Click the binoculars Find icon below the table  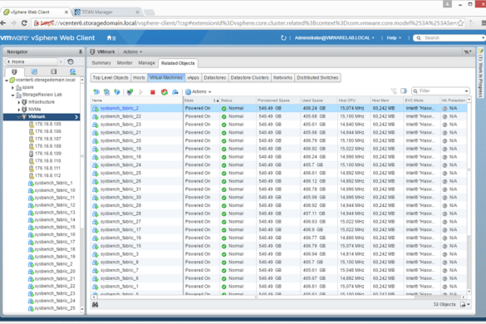(x=96, y=304)
